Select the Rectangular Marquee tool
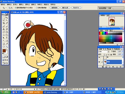The height and width of the screenshot is (94, 125). [x=3, y=18]
